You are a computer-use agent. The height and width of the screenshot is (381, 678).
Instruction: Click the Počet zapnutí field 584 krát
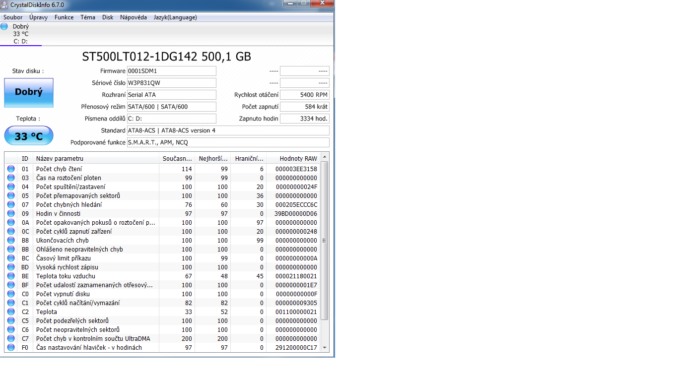point(305,107)
